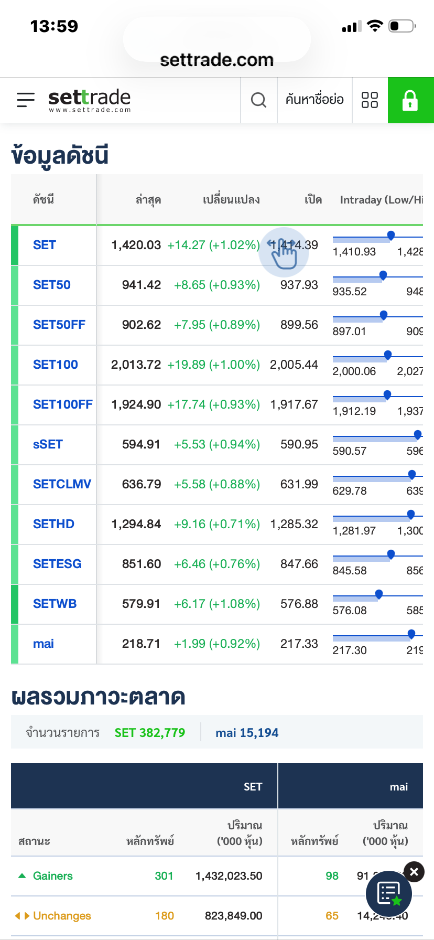Open the floating survey checklist icon
This screenshot has height=940, width=434.
coord(388,894)
